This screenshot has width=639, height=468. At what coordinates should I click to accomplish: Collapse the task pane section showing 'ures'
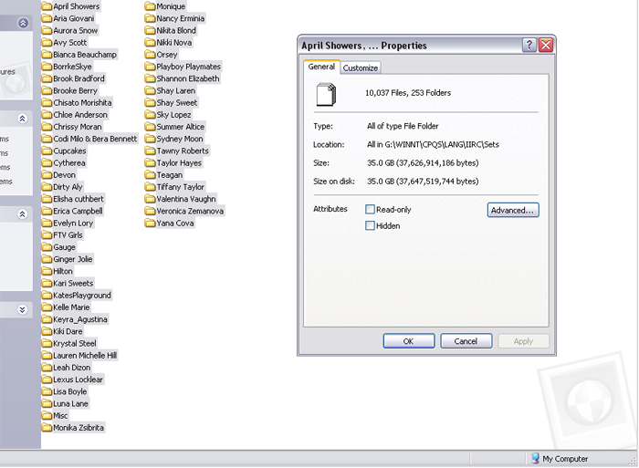click(x=23, y=23)
